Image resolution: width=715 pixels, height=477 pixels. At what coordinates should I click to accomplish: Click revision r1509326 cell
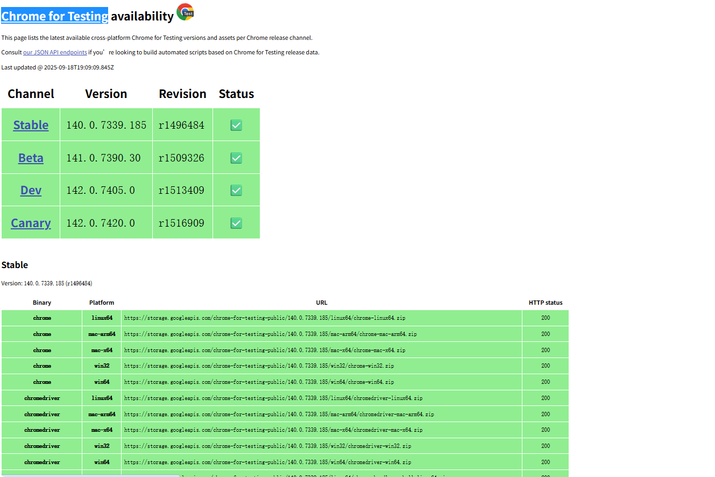click(182, 158)
